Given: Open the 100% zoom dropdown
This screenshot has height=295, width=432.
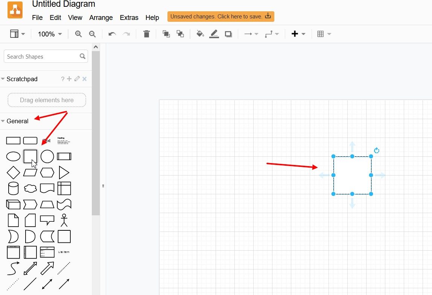Looking at the screenshot, I should point(50,34).
